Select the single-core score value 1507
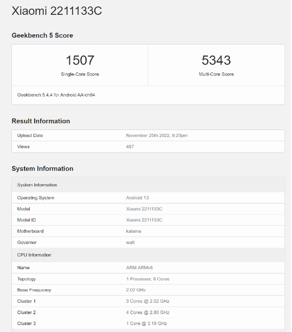The width and height of the screenshot is (292, 332). [80, 60]
